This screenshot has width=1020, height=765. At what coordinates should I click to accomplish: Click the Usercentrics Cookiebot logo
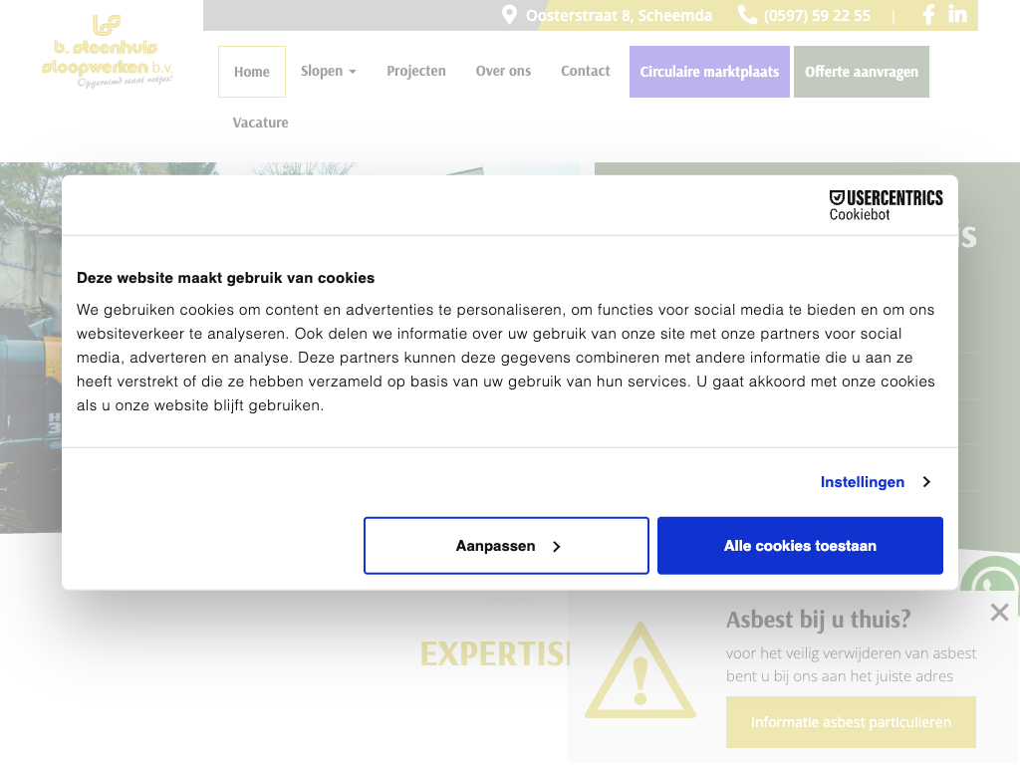pyautogui.click(x=886, y=204)
